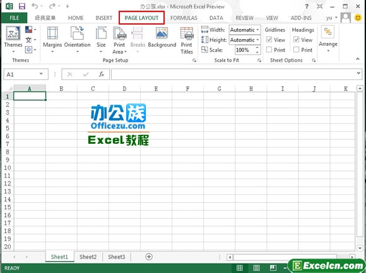Switch to Sheet2 tab

coord(88,257)
